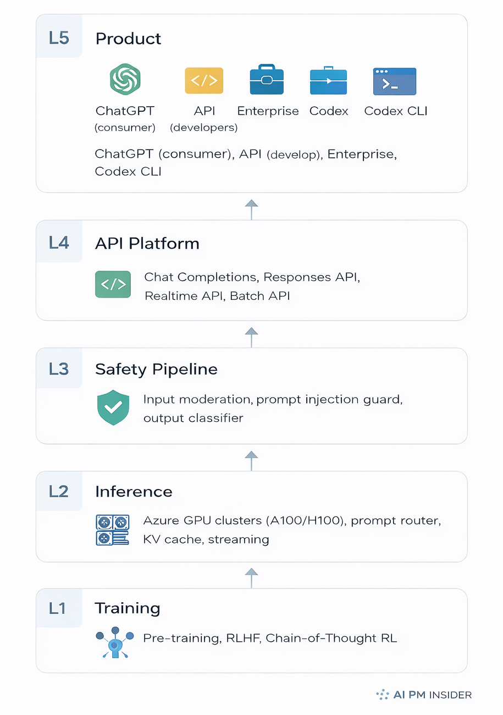Select the Inference GPU cluster icon
The image size is (503, 715).
pos(113,530)
